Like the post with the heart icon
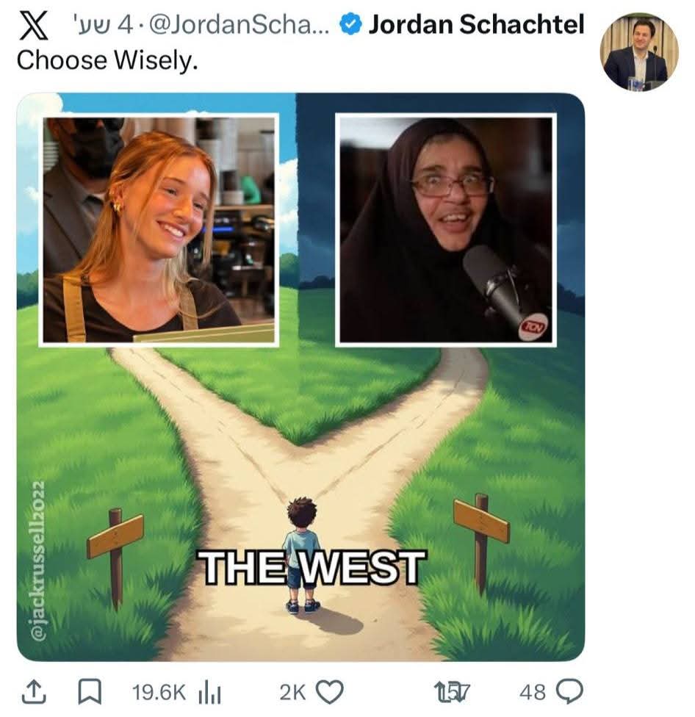This screenshot has width=695, height=717. point(330,692)
